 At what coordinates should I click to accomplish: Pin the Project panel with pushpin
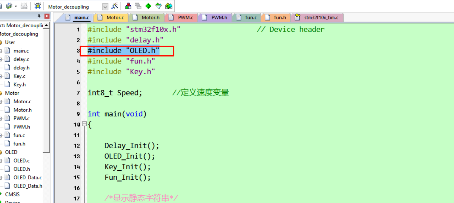click(39, 16)
